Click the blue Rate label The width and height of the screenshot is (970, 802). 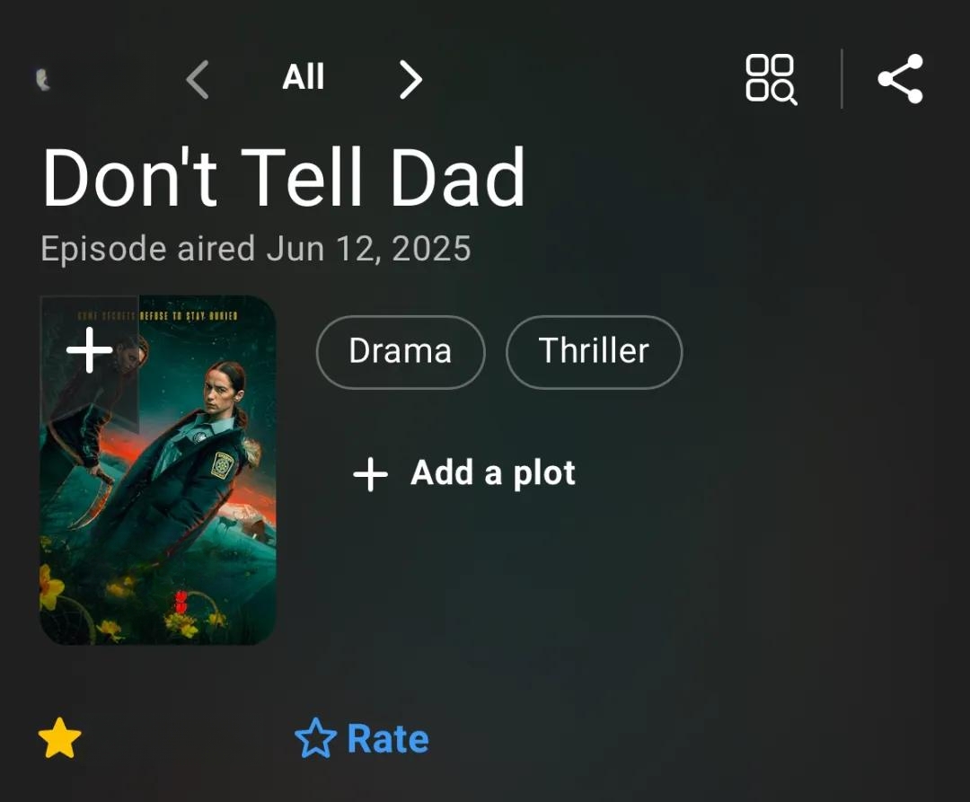[388, 738]
